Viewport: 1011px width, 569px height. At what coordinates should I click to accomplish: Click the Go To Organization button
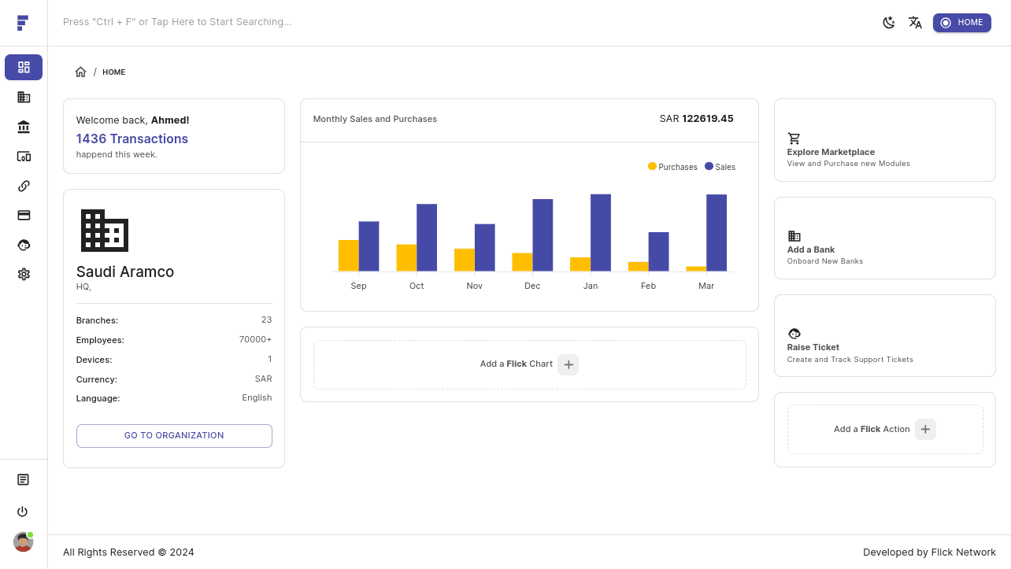[x=174, y=436]
